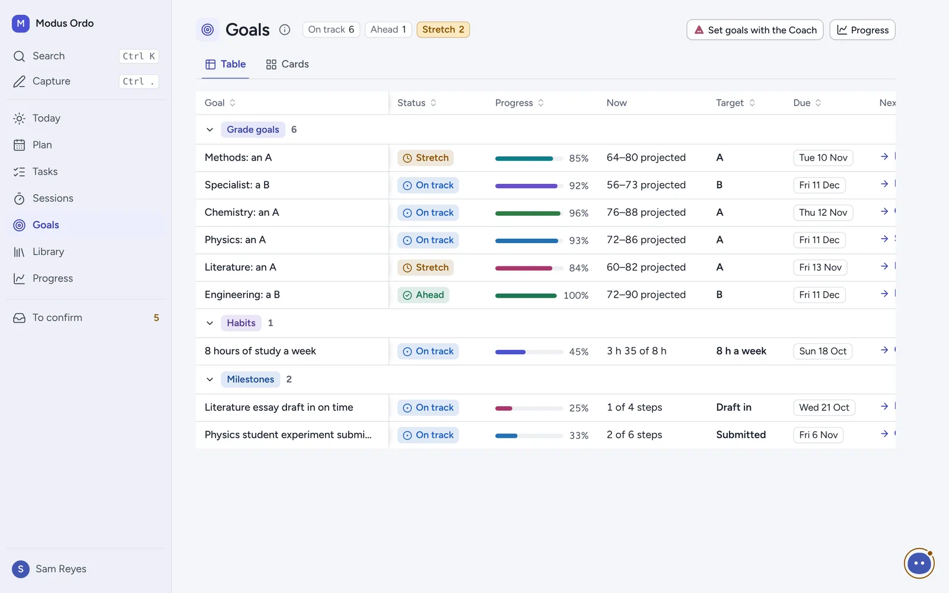Screen dimensions: 949x593
Task: Switch to the Cards view tab
Action: [288, 64]
